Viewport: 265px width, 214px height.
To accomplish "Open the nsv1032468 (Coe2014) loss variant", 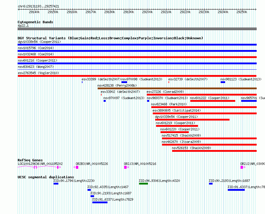I will 137,57.
